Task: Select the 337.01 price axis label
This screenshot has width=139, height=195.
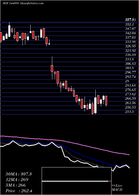Action: (x=130, y=38)
